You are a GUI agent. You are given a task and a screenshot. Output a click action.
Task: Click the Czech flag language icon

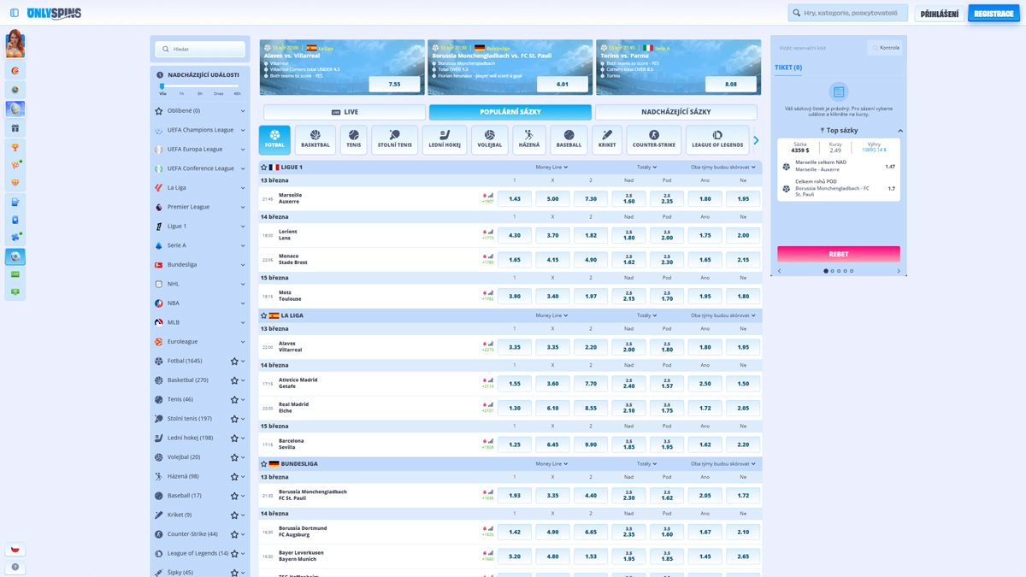click(15, 549)
